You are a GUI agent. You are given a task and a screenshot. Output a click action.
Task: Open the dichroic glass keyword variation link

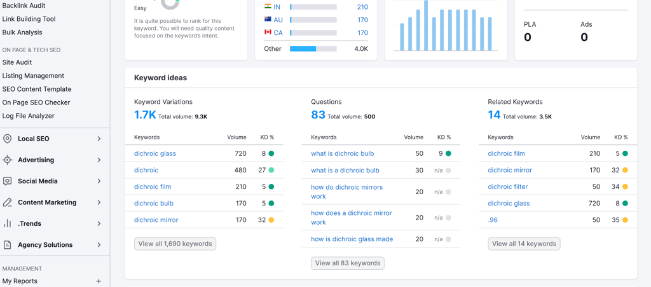tap(155, 153)
